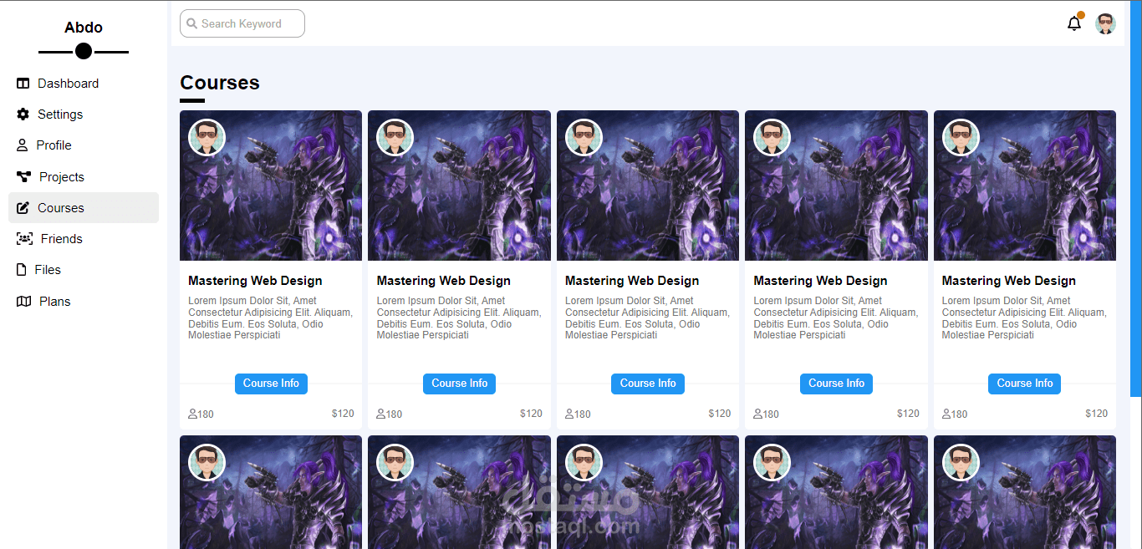Viewport: 1142px width, 549px height.
Task: Open the user avatar in the top bar
Action: 1105,23
